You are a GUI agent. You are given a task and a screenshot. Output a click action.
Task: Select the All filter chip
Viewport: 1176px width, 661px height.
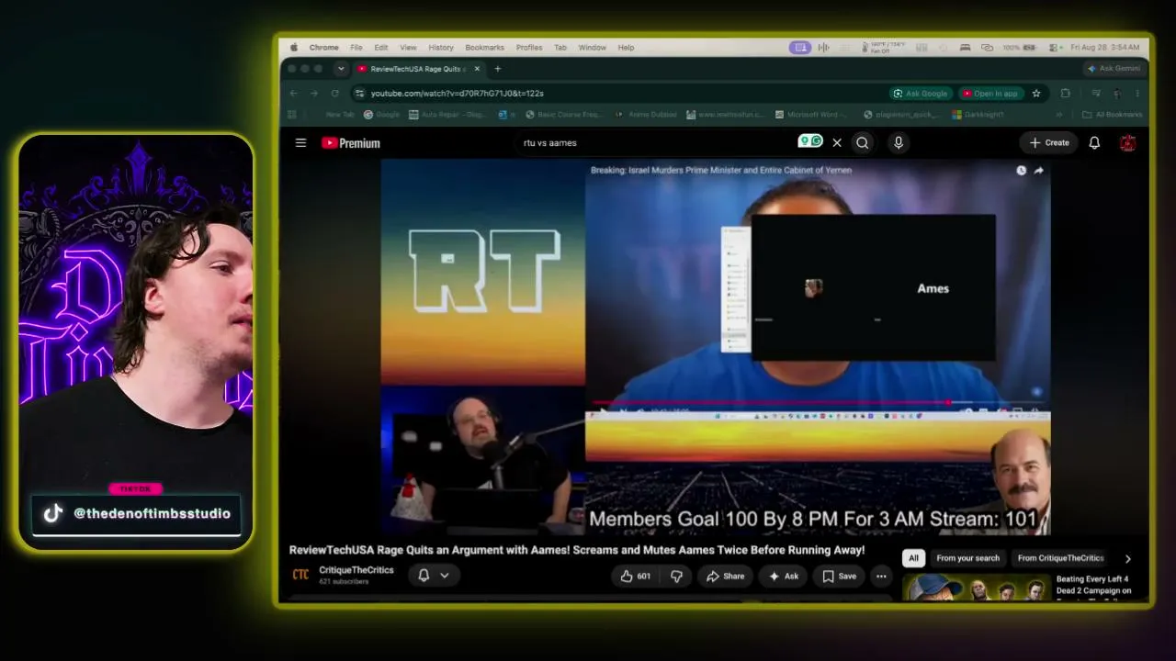[x=913, y=558]
